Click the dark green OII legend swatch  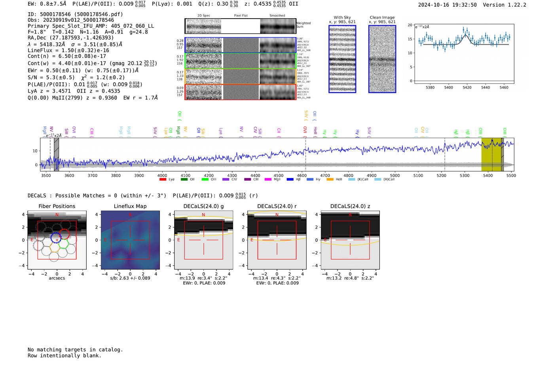184,179
